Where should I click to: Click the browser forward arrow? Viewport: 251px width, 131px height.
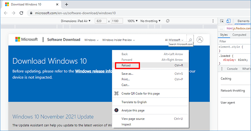[14, 13]
